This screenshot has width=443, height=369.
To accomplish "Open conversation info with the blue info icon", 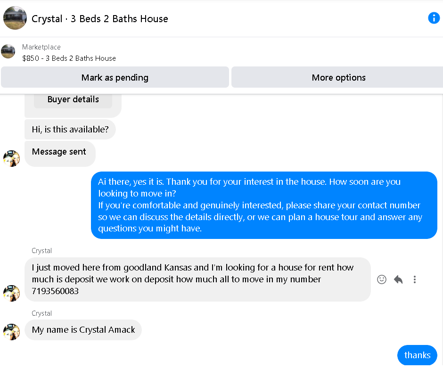I will [x=434, y=18].
